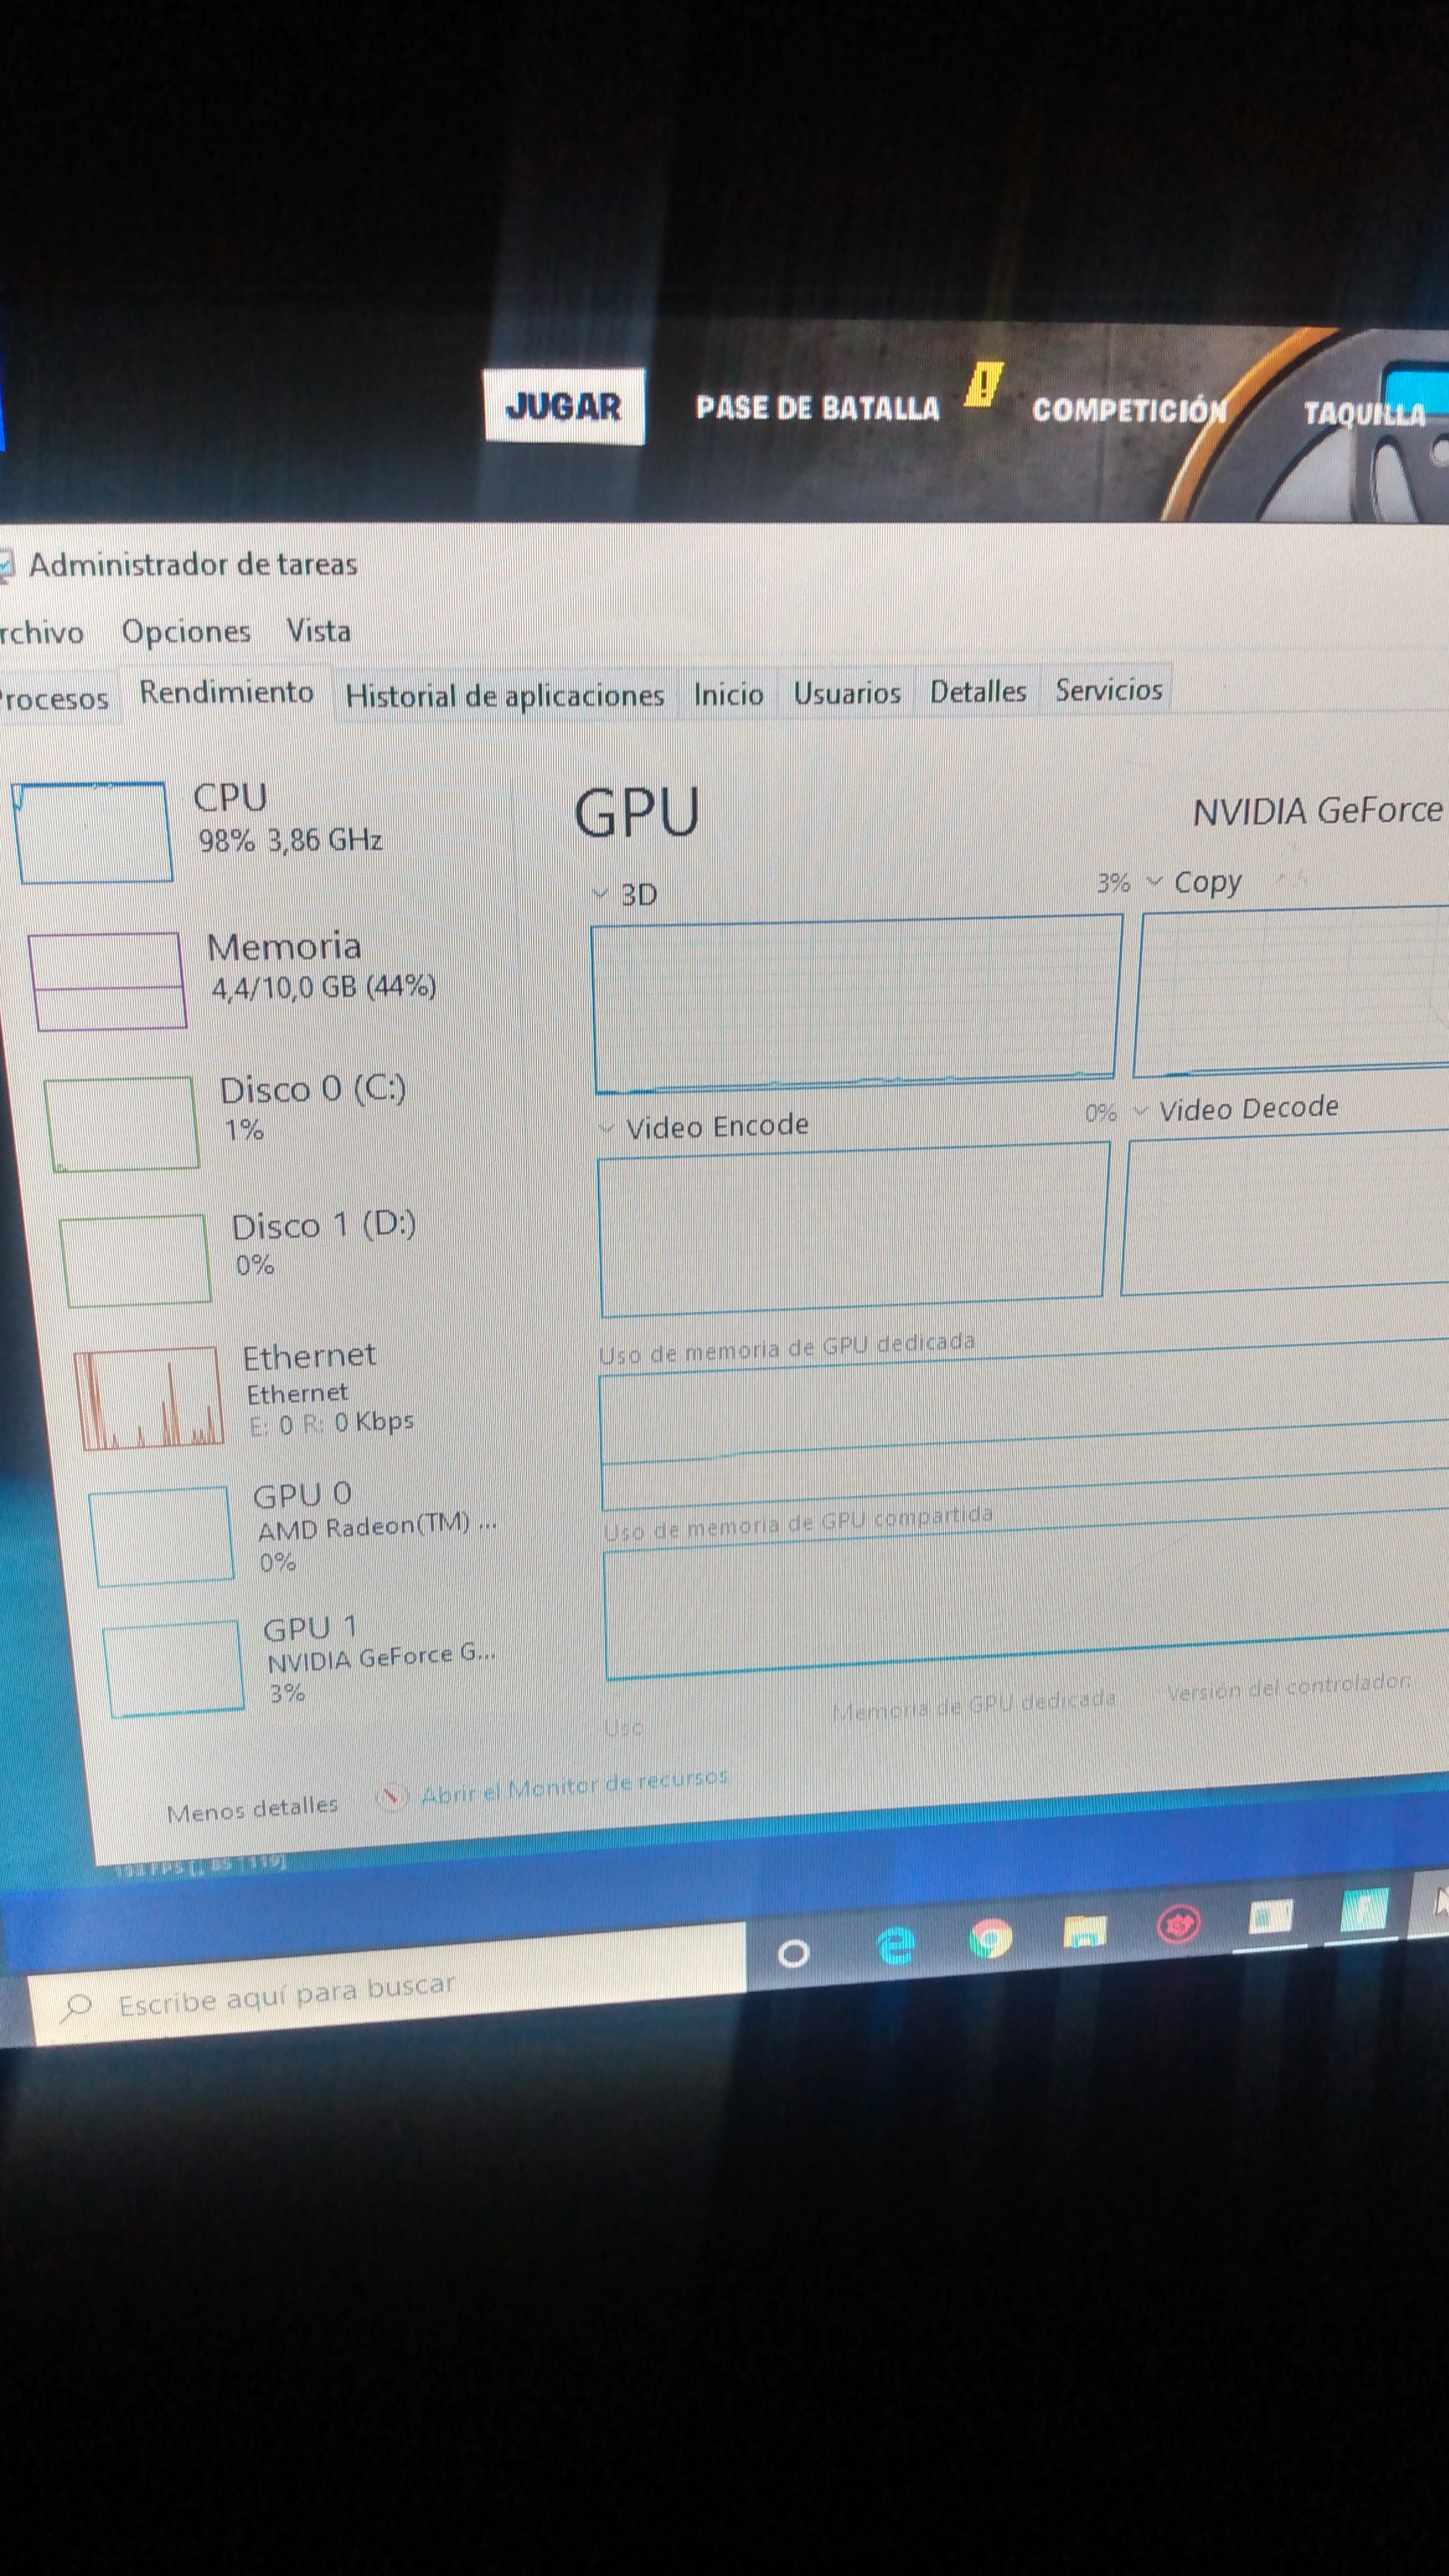Screen dimensions: 1449x2576
Task: Select the CPU performance graph thumbnail
Action: tap(92, 832)
